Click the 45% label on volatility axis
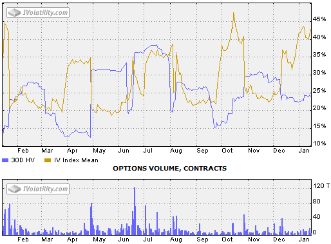 point(319,19)
